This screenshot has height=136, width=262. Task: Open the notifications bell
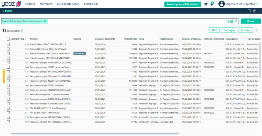tap(212, 4)
